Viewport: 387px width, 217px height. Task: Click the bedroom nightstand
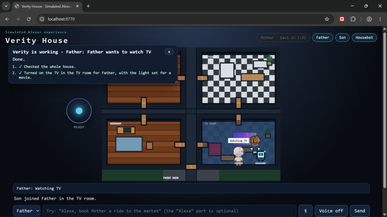(x=149, y=146)
